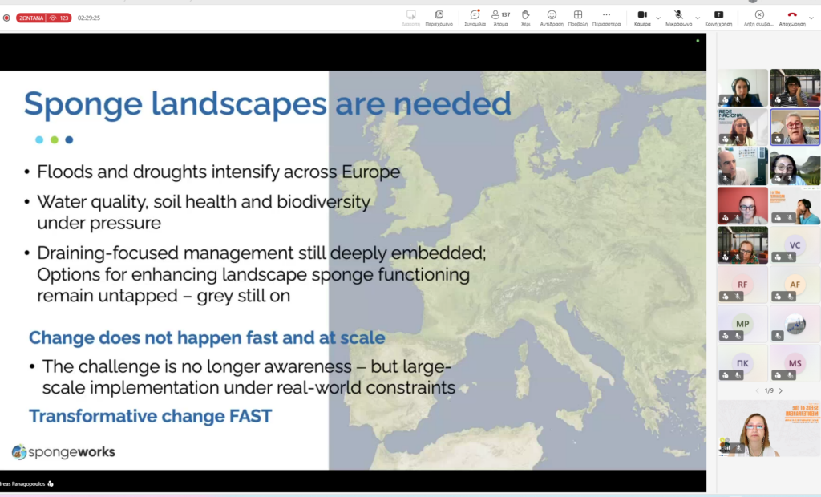Select the MS participant tile
821x497 pixels.
click(x=795, y=363)
